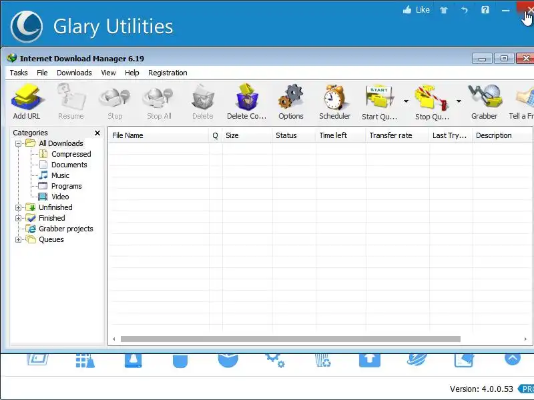This screenshot has width=534, height=400.
Task: Sort by Last Try column
Action: coord(451,135)
